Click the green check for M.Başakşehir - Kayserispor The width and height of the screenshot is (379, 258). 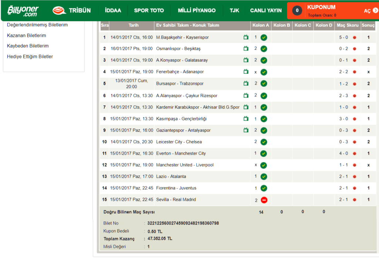tap(264, 38)
